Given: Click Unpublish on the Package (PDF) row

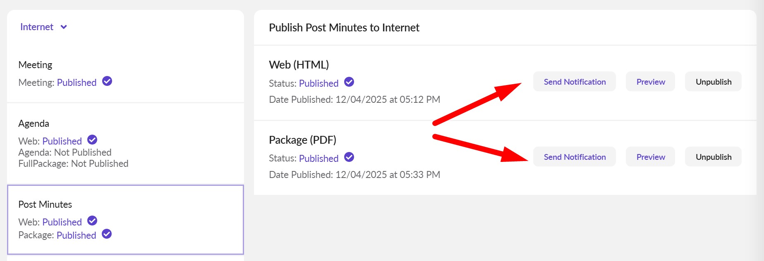Looking at the screenshot, I should (713, 157).
